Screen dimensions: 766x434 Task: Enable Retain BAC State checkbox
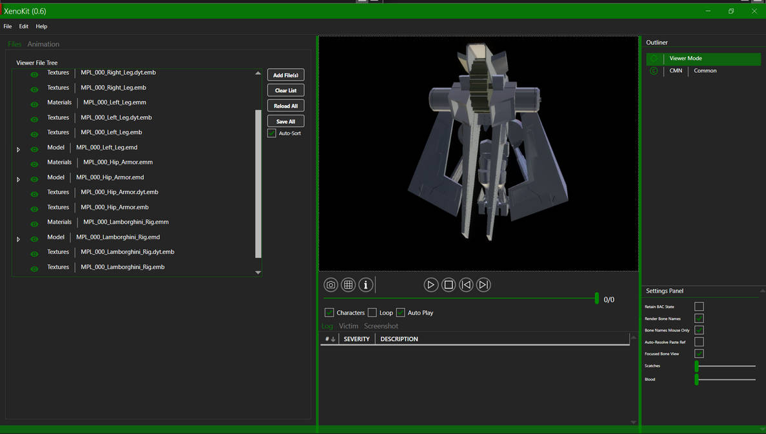click(699, 306)
